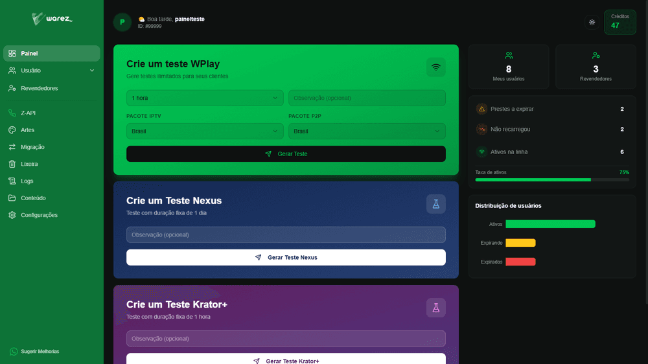
Task: Click the Gerar Teste Nexus button
Action: tap(286, 257)
